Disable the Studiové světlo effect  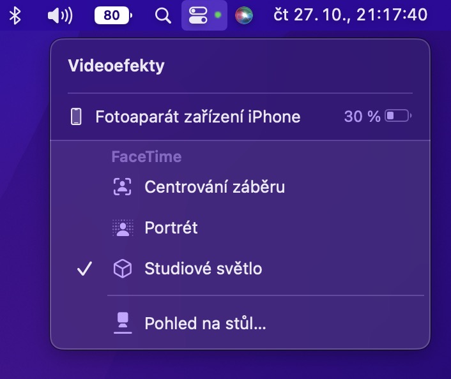[x=203, y=269]
